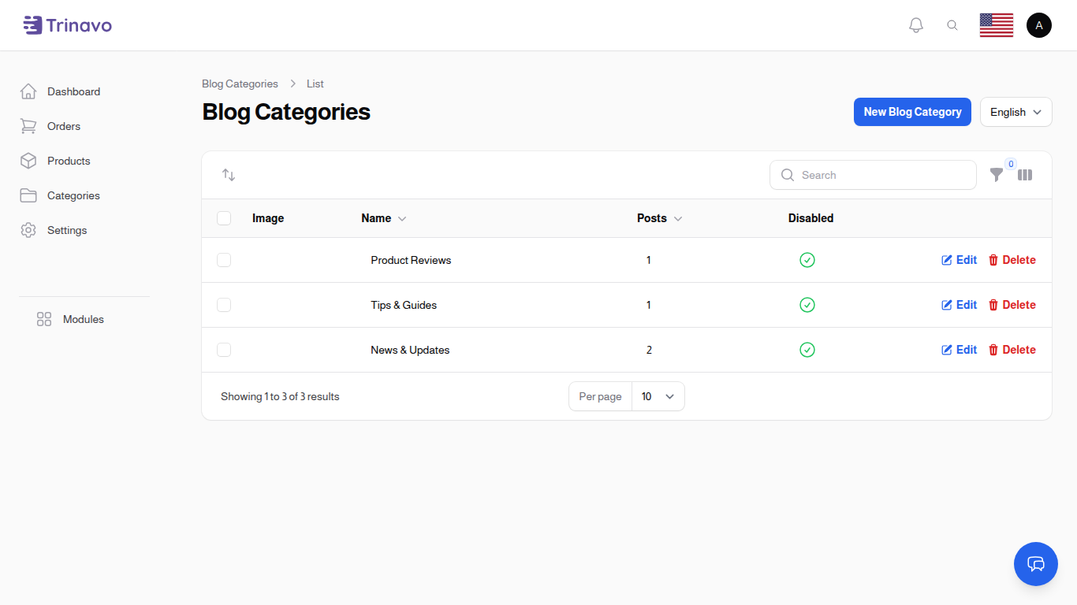Click the New Blog Category button
1077x605 pixels.
(x=912, y=112)
